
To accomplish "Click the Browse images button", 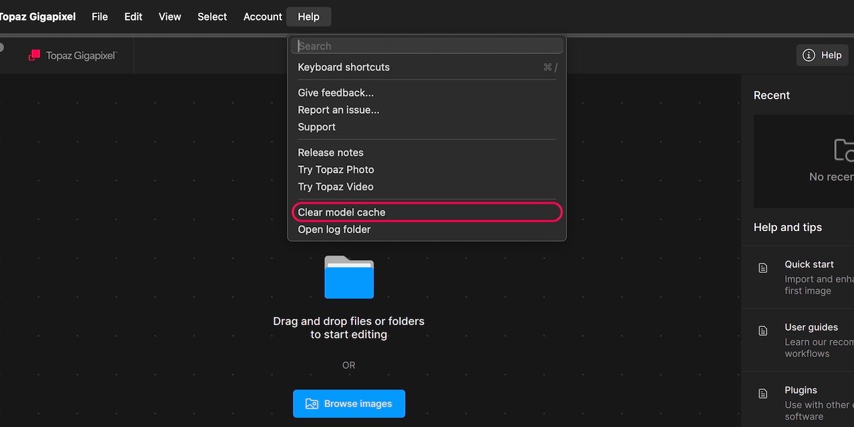I will [349, 404].
